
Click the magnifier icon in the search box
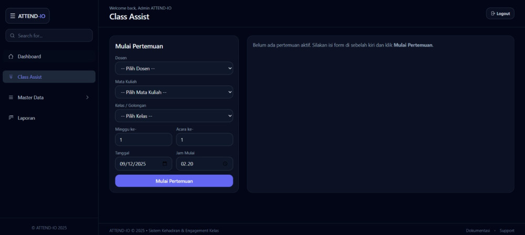click(x=12, y=36)
